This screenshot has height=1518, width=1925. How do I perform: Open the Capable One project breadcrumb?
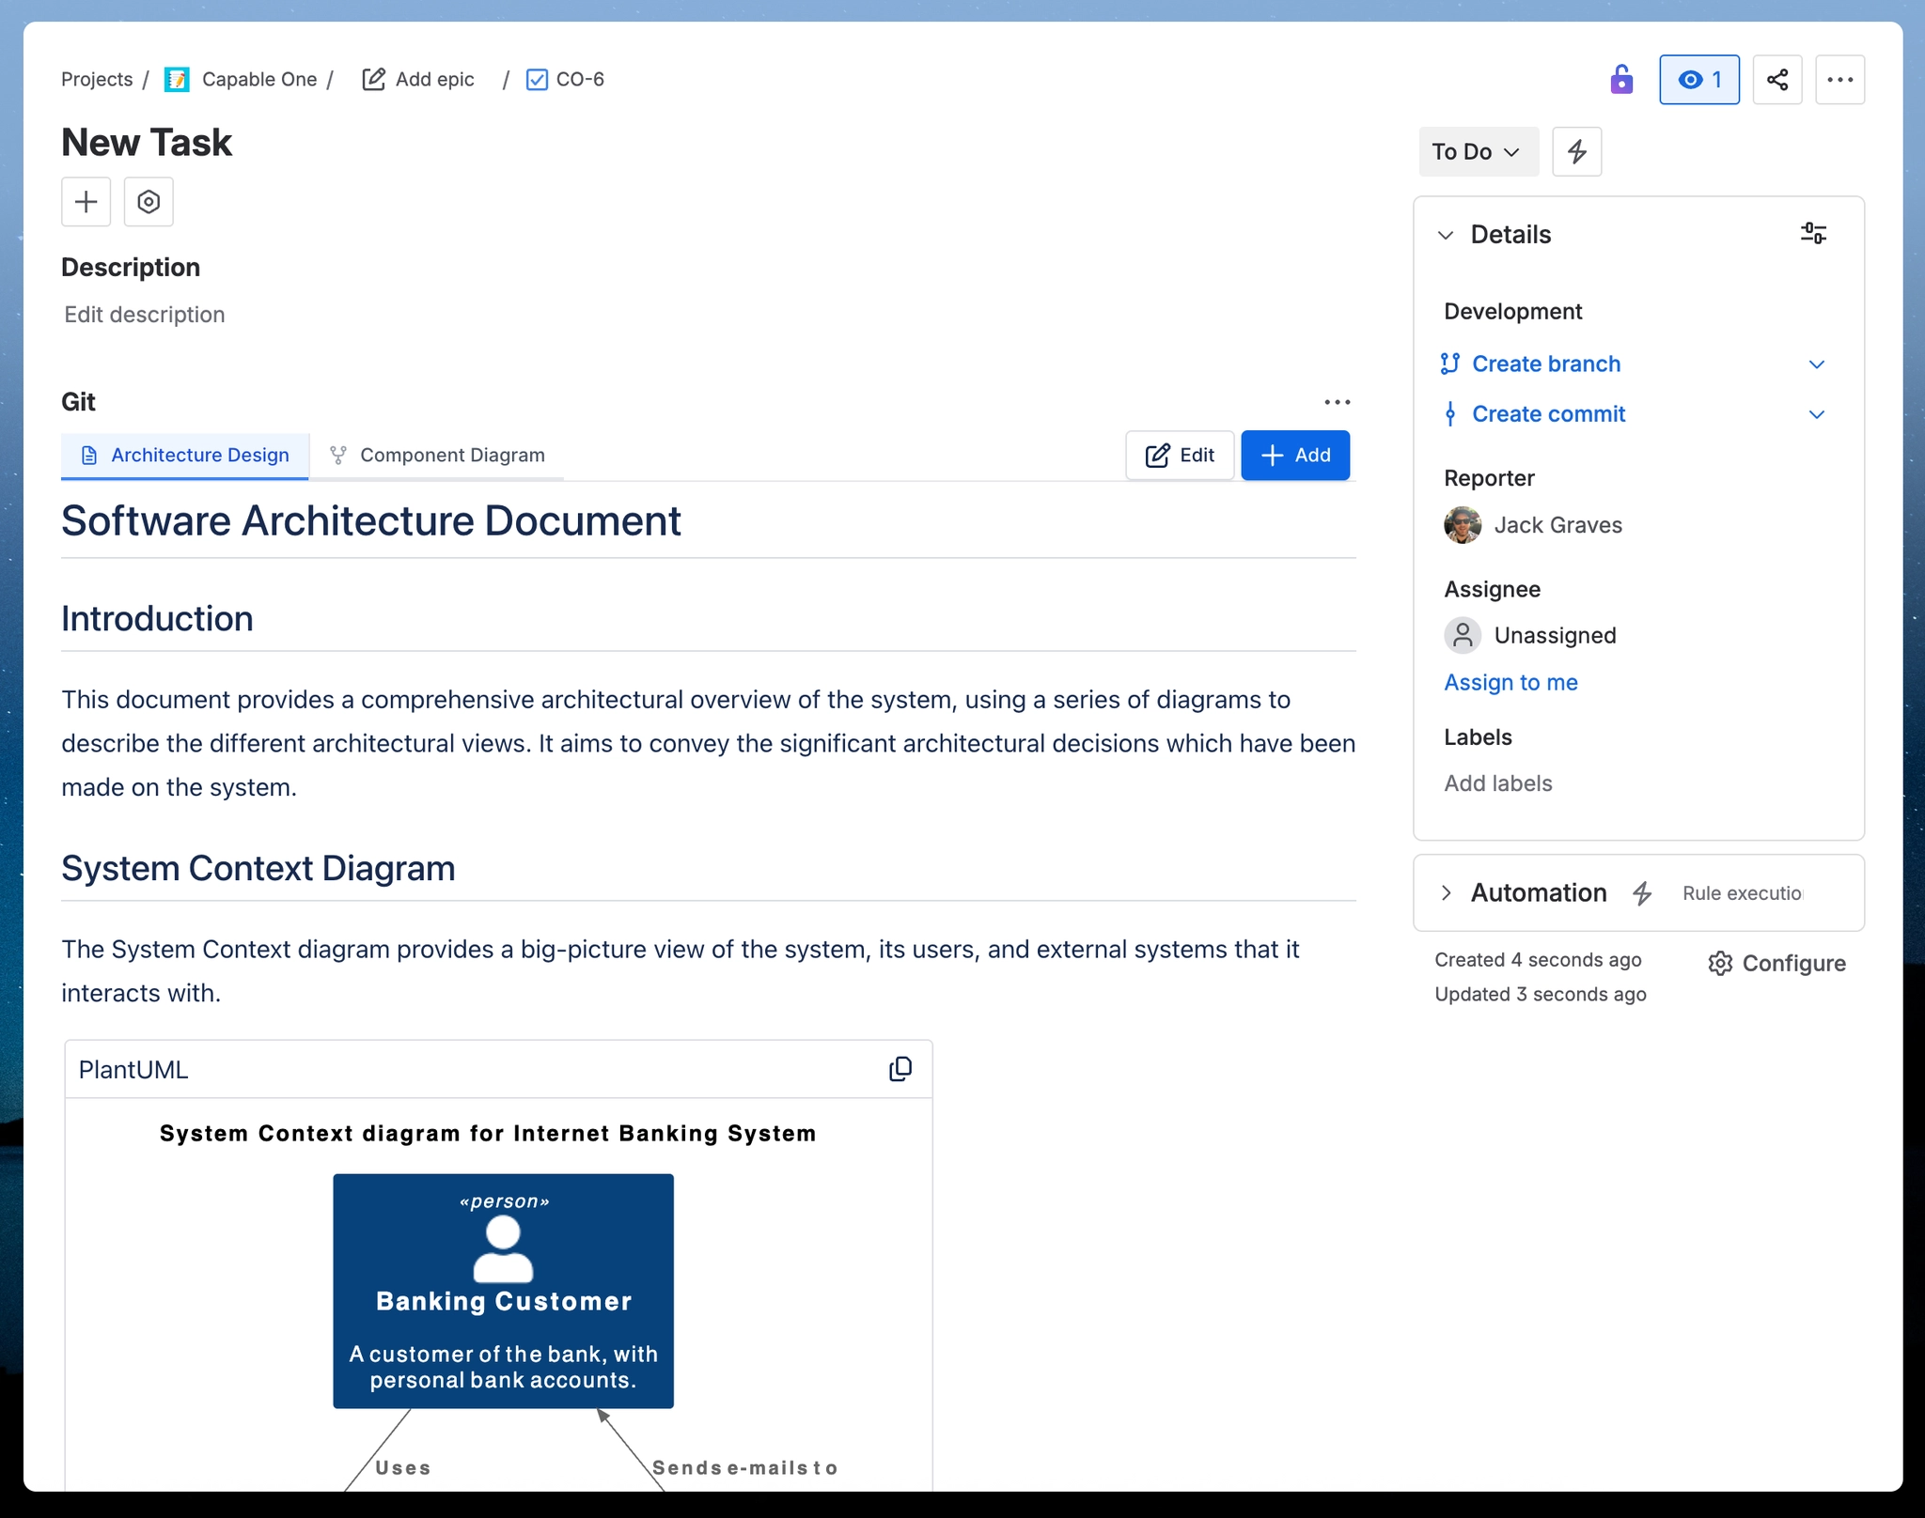click(259, 80)
